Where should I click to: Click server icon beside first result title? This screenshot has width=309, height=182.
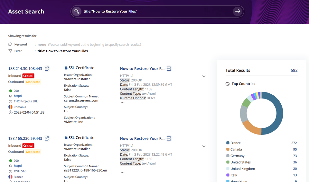click(169, 69)
